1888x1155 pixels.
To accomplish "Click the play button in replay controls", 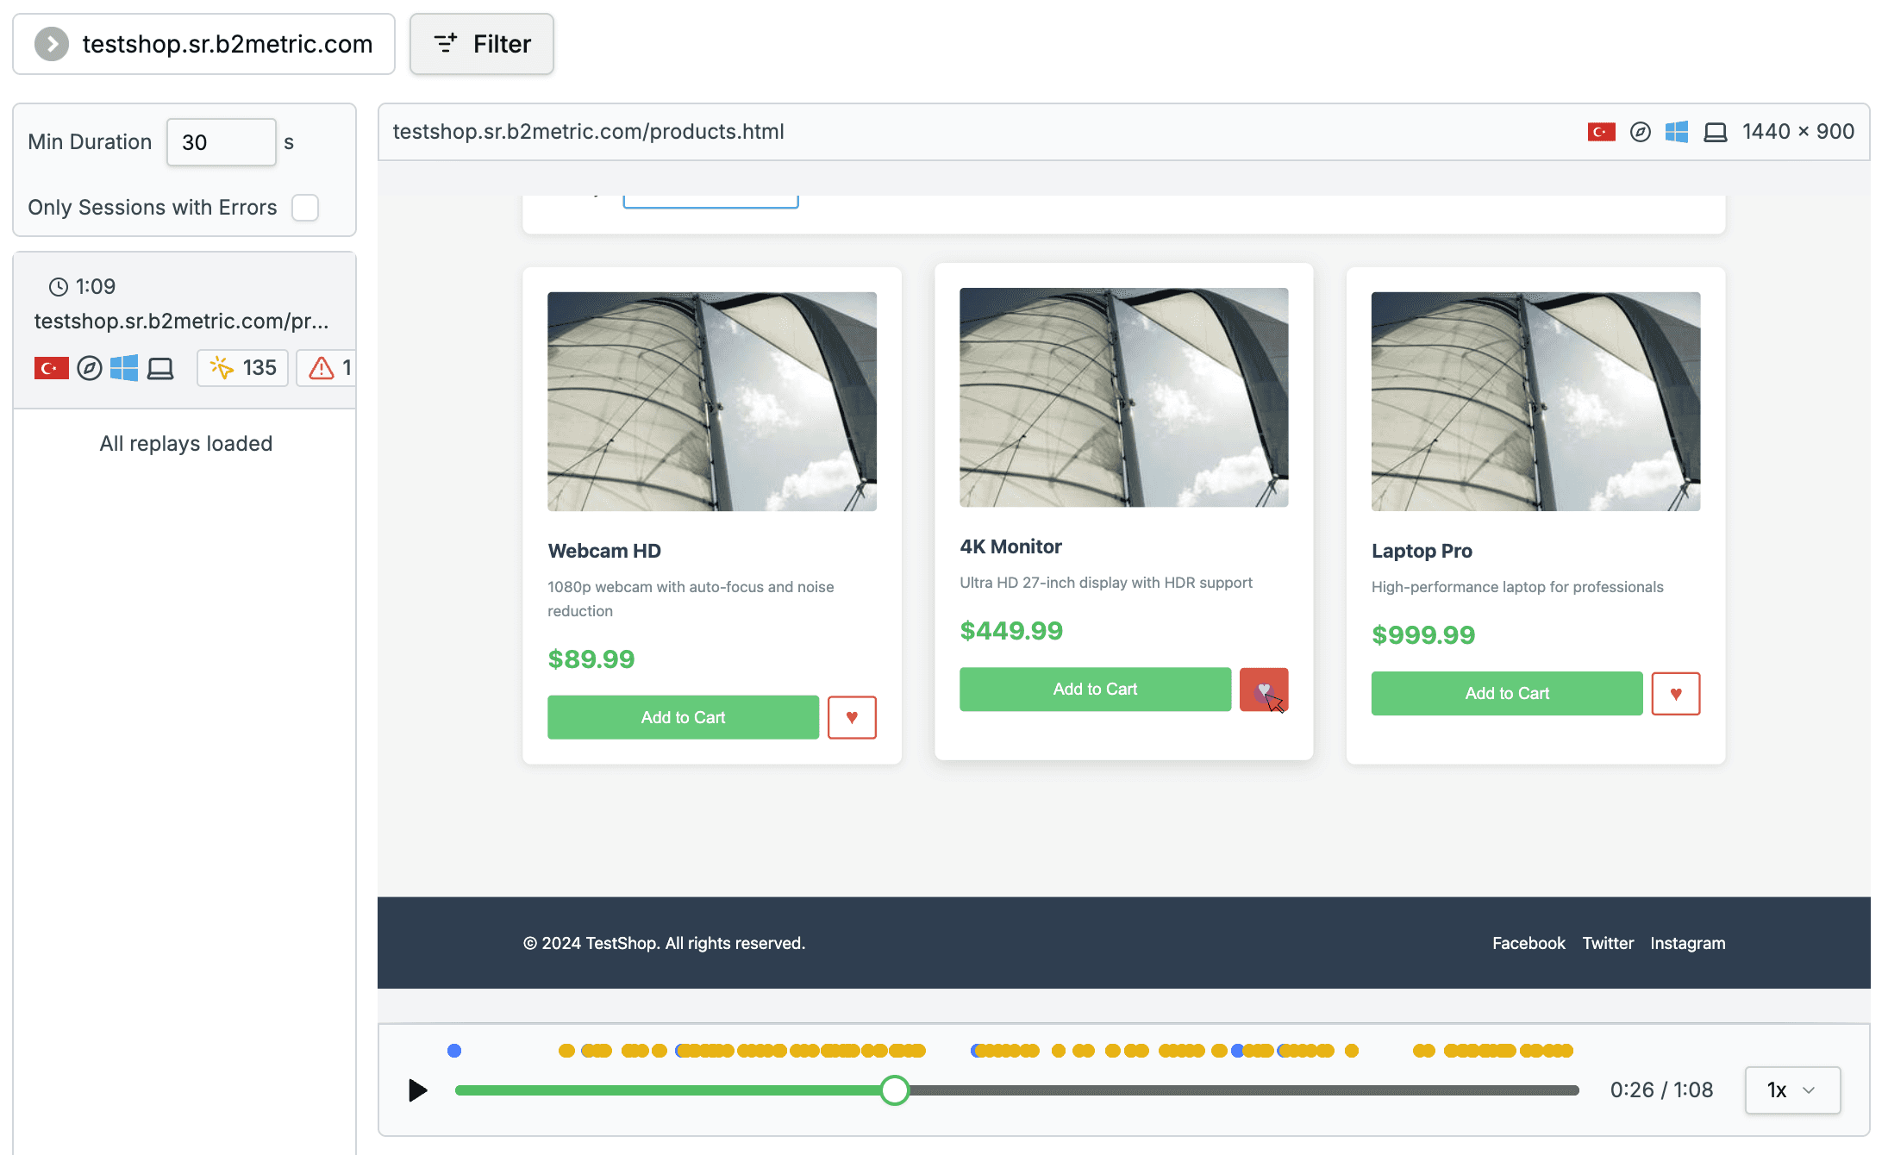I will point(417,1090).
